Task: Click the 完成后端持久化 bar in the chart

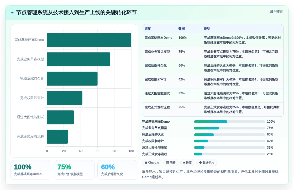Action: coord(72,79)
